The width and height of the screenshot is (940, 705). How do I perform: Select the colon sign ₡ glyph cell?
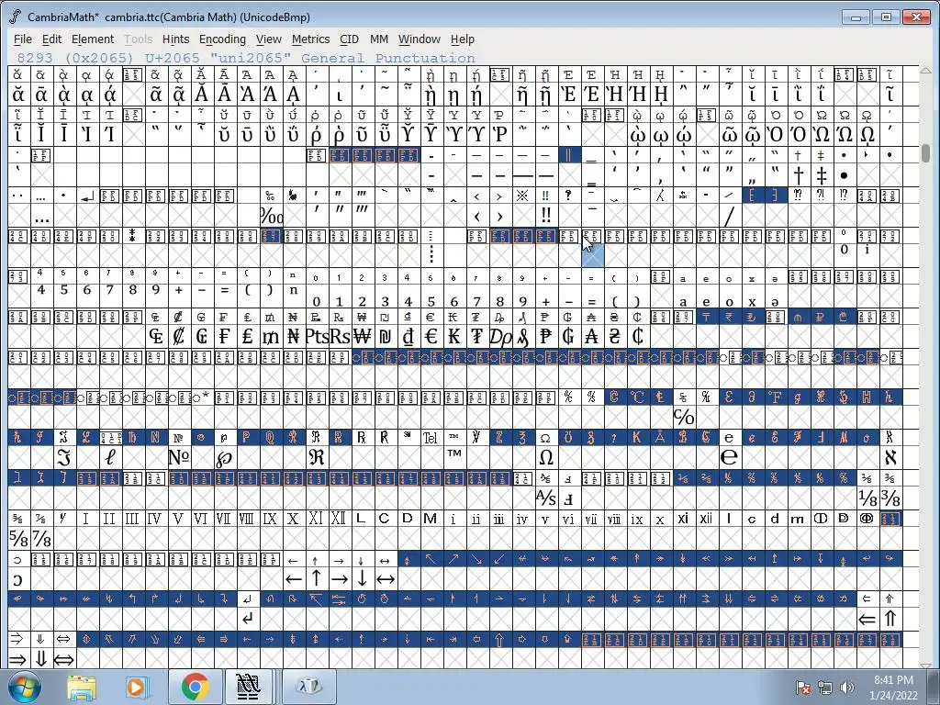click(x=179, y=336)
